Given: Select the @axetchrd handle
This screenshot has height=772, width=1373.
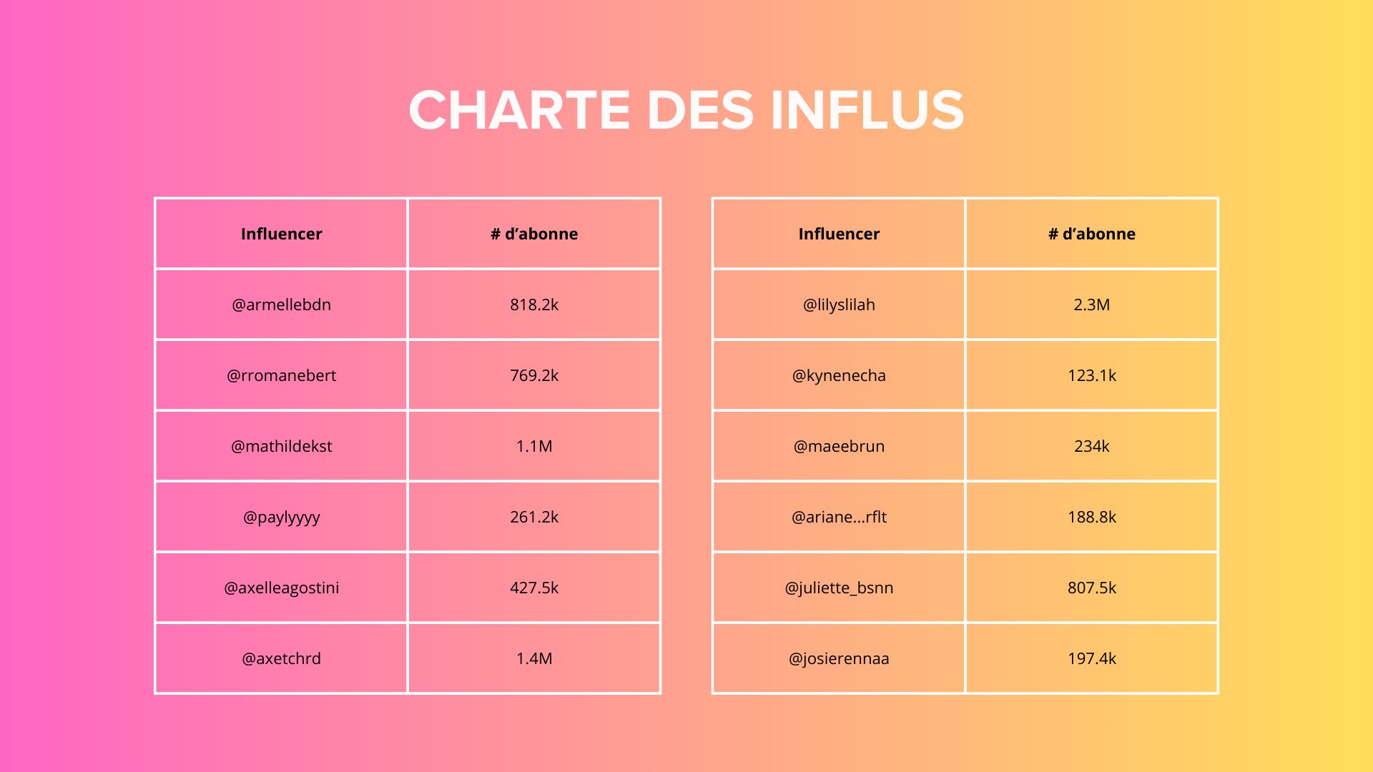Looking at the screenshot, I should point(282,658).
